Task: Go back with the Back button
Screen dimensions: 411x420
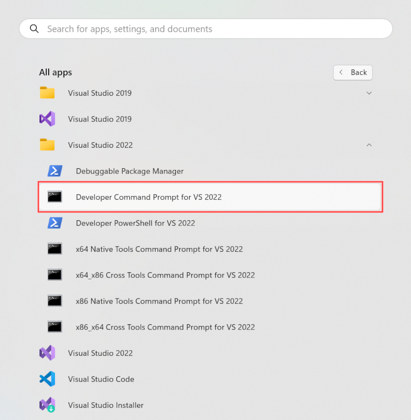Action: (352, 72)
